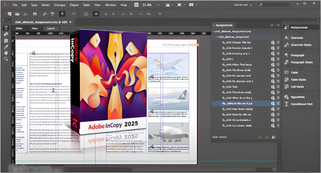The width and height of the screenshot is (321, 173).
Task: Collapse the nested assignment tree node
Action: click(x=217, y=37)
